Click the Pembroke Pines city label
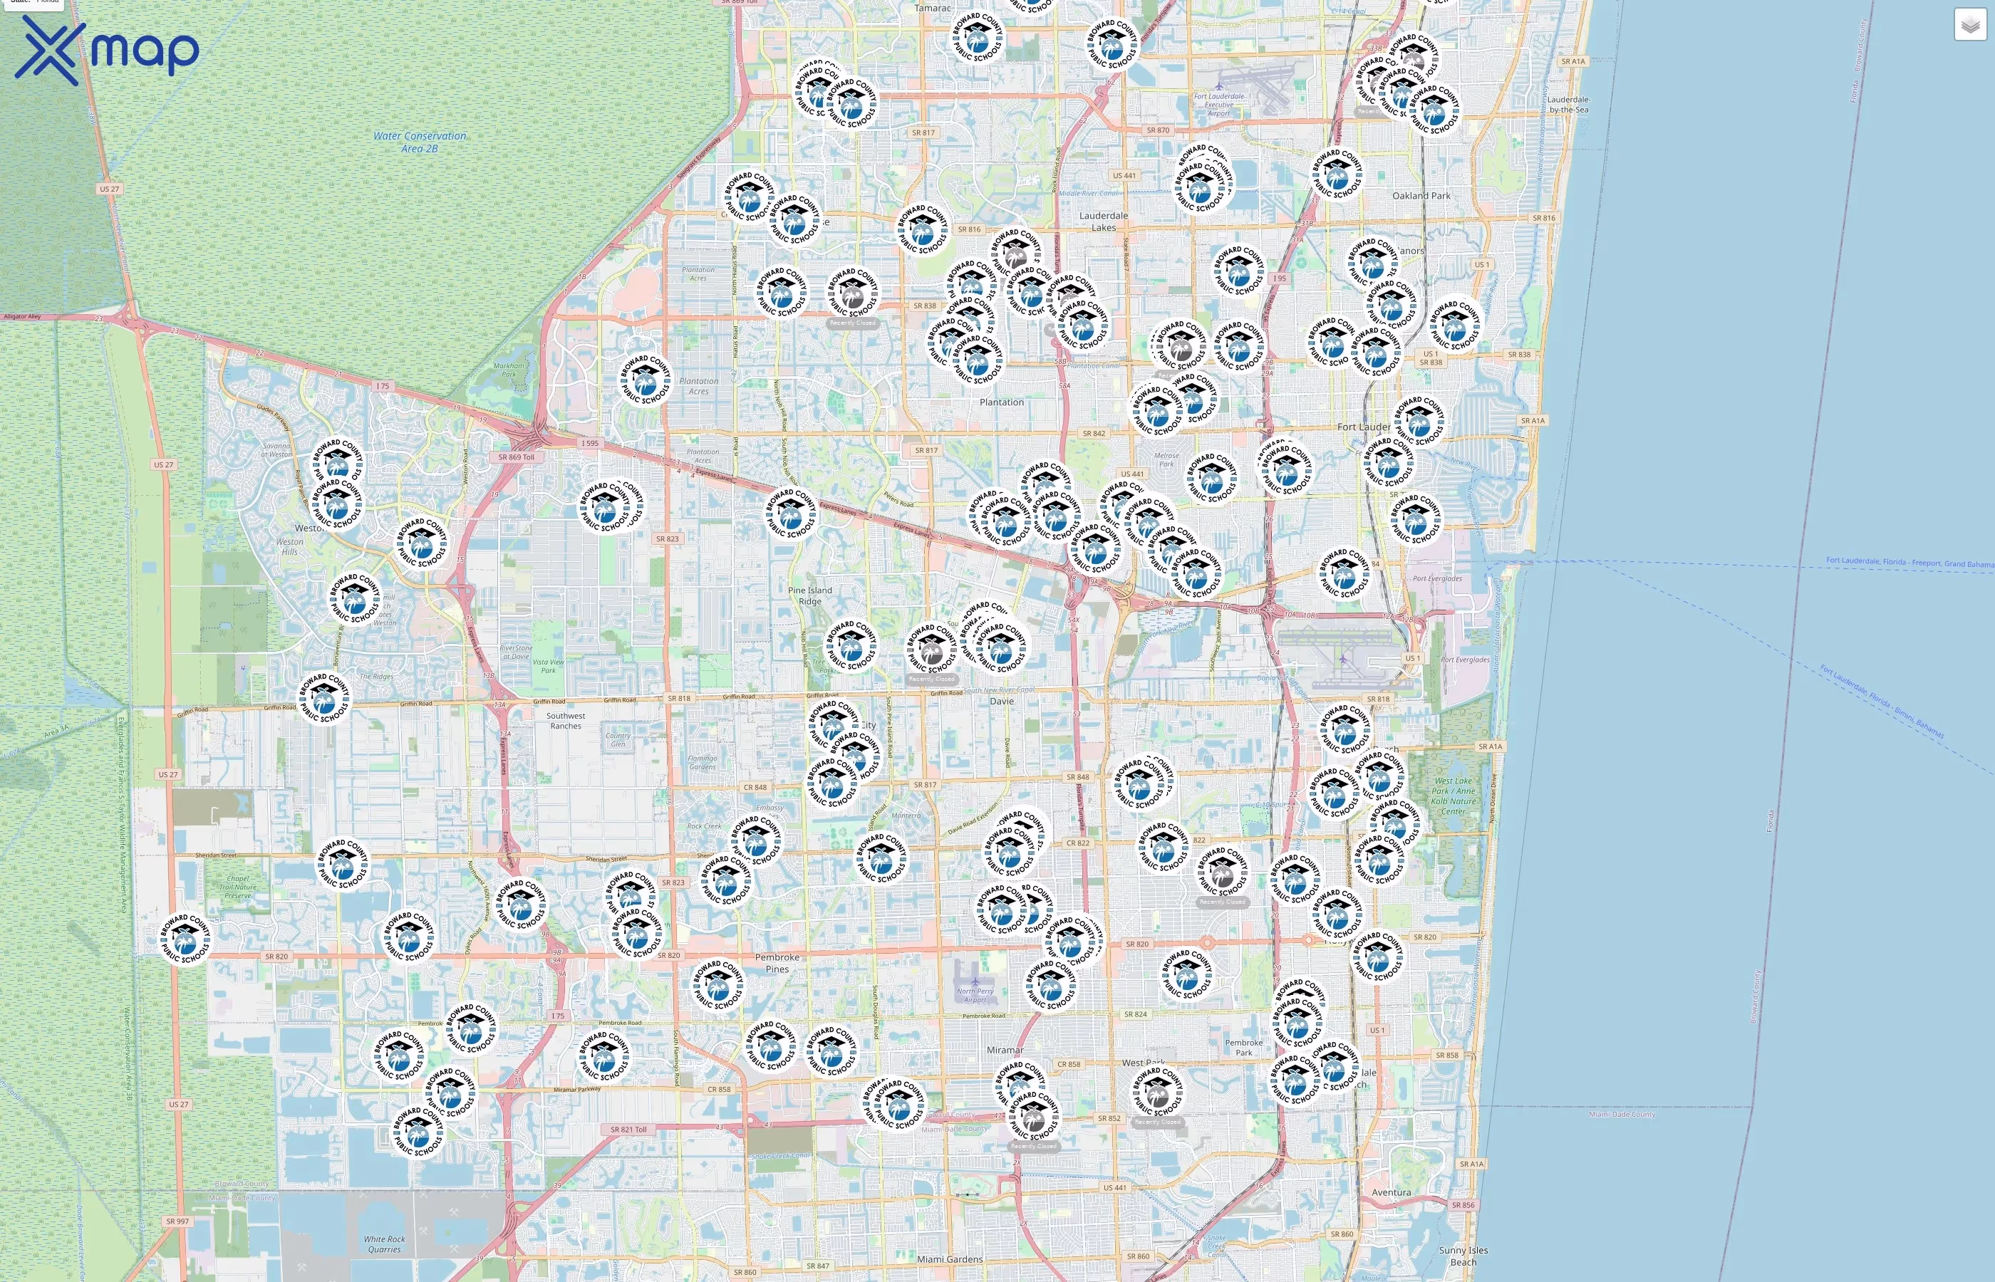The height and width of the screenshot is (1282, 1995). [777, 963]
